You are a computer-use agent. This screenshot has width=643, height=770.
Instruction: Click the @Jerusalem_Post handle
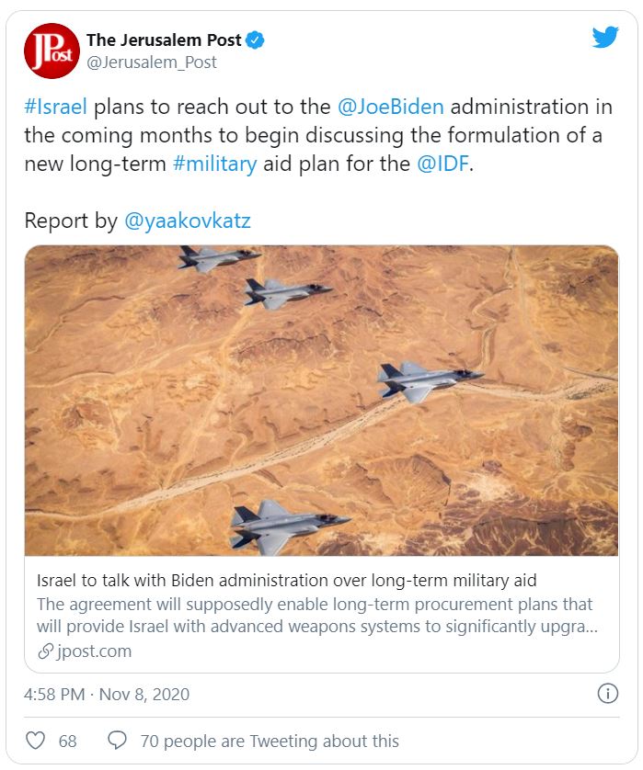coord(152,62)
